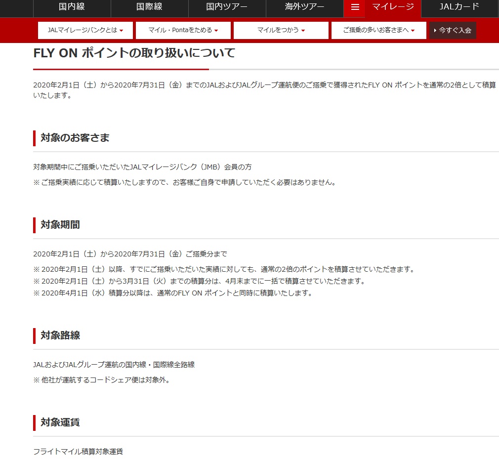499x461 pixels.
Task: Expand マイルをつかう dropdown menu
Action: [281, 30]
